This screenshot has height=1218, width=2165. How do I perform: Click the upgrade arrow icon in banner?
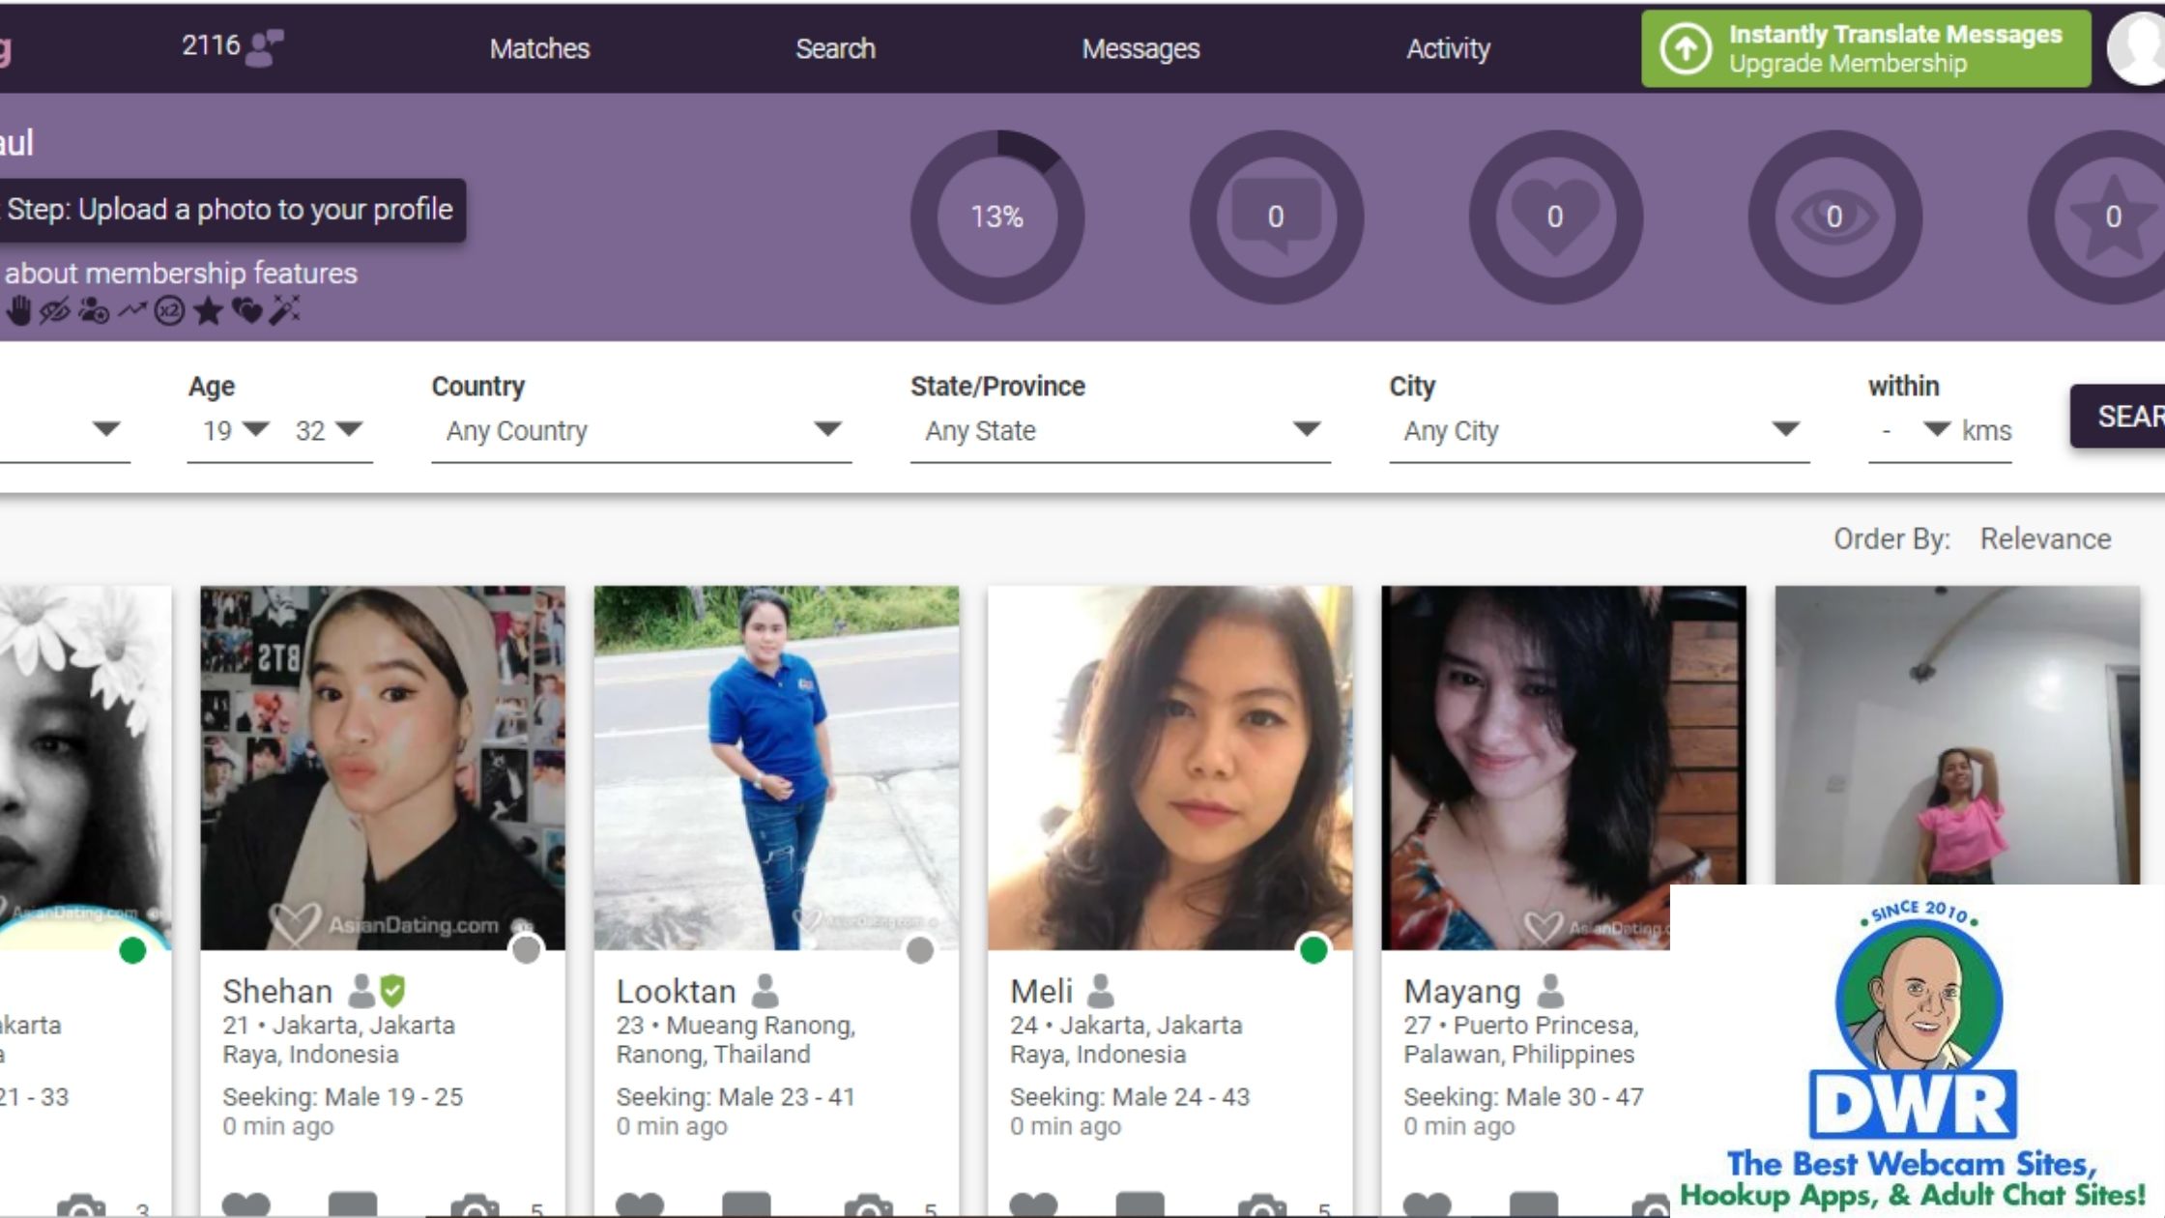click(1686, 48)
